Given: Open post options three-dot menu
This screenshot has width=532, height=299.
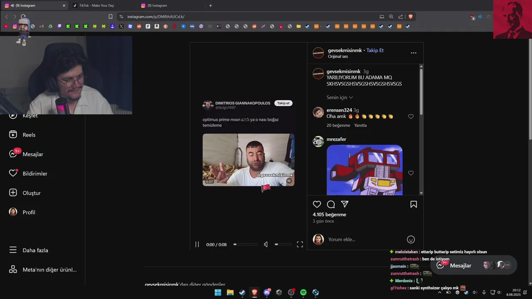Looking at the screenshot, I should tap(414, 53).
